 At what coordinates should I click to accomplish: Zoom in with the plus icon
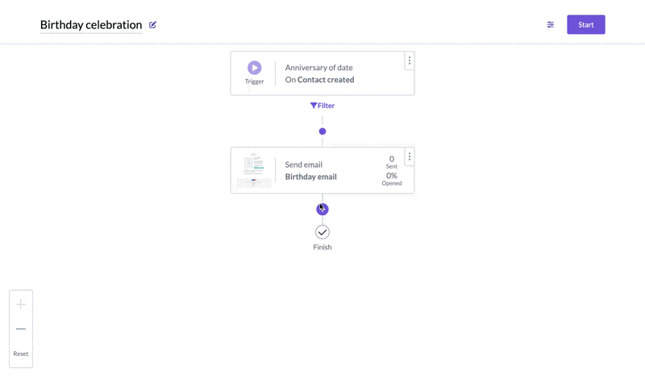(x=21, y=304)
